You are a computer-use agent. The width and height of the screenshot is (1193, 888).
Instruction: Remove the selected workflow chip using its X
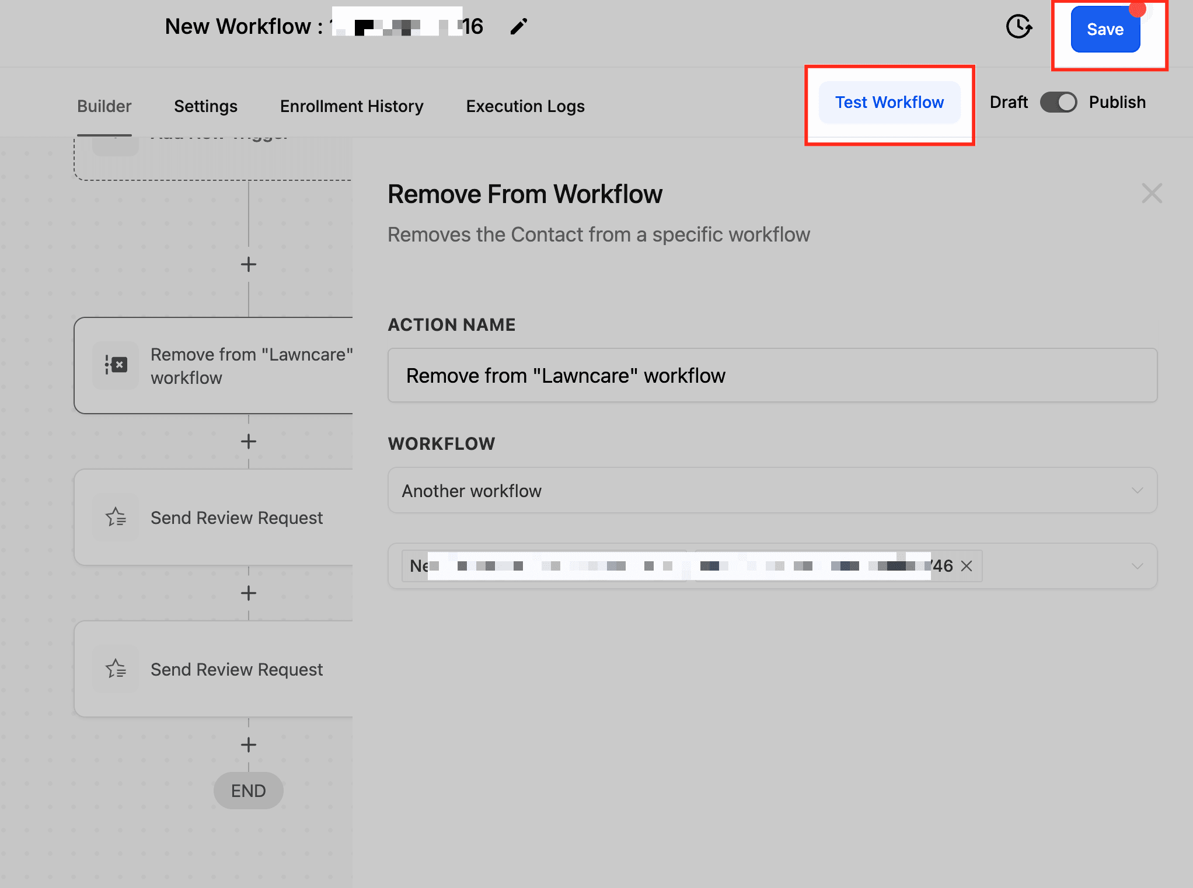point(967,565)
